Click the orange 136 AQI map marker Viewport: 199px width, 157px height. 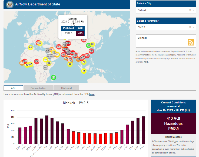pos(22,63)
